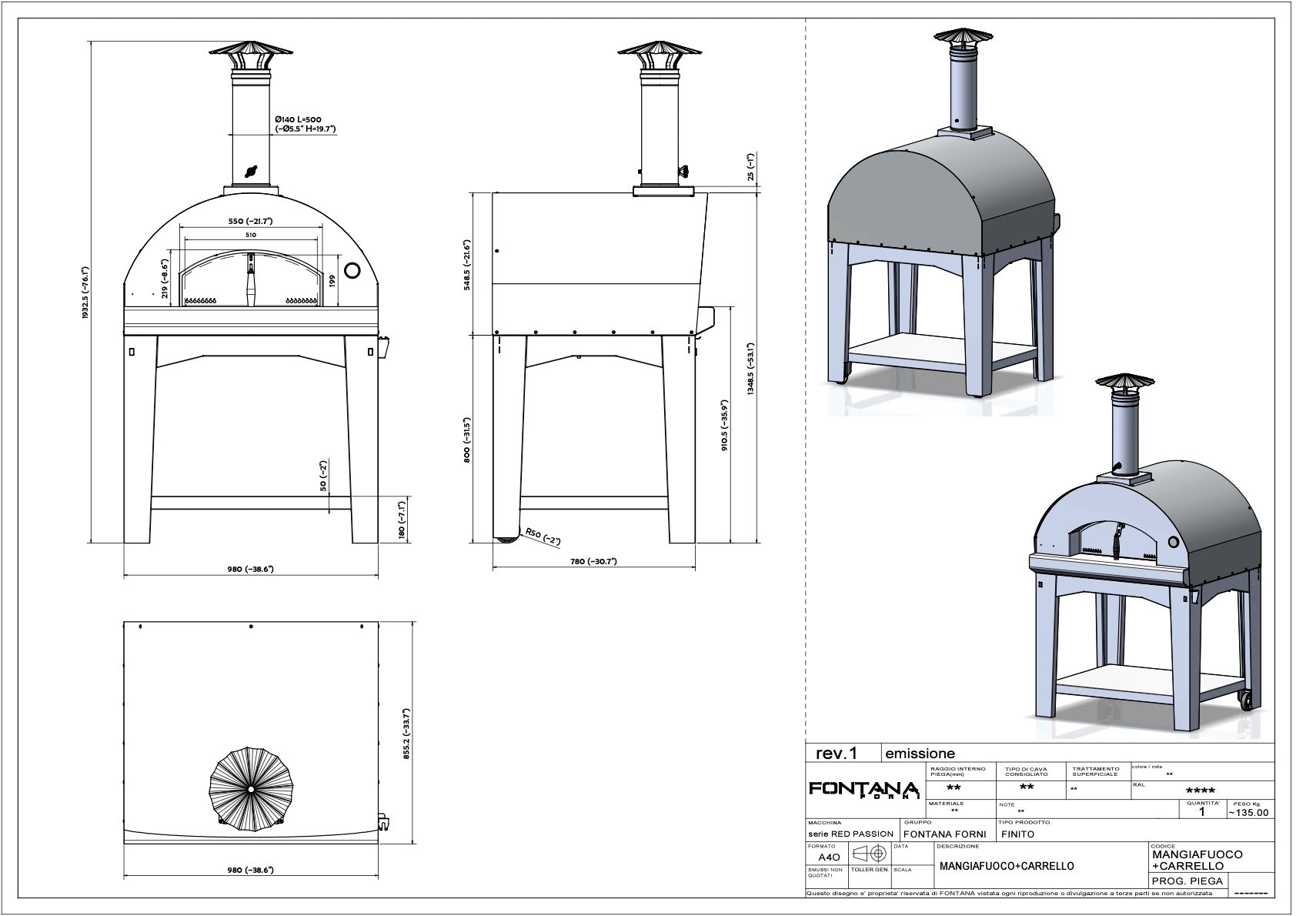This screenshot has height=916, width=1296.
Task: Click the round thermometer gauge on front view
Action: 352,270
